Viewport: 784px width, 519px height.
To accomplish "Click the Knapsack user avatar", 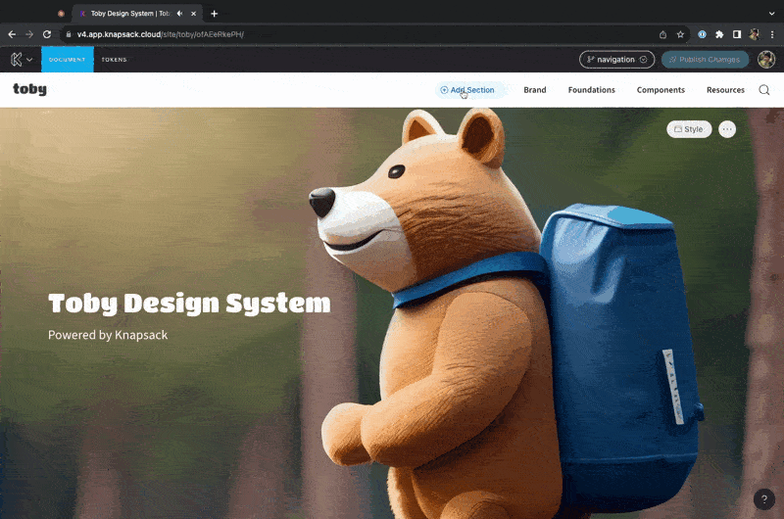I will click(x=765, y=60).
